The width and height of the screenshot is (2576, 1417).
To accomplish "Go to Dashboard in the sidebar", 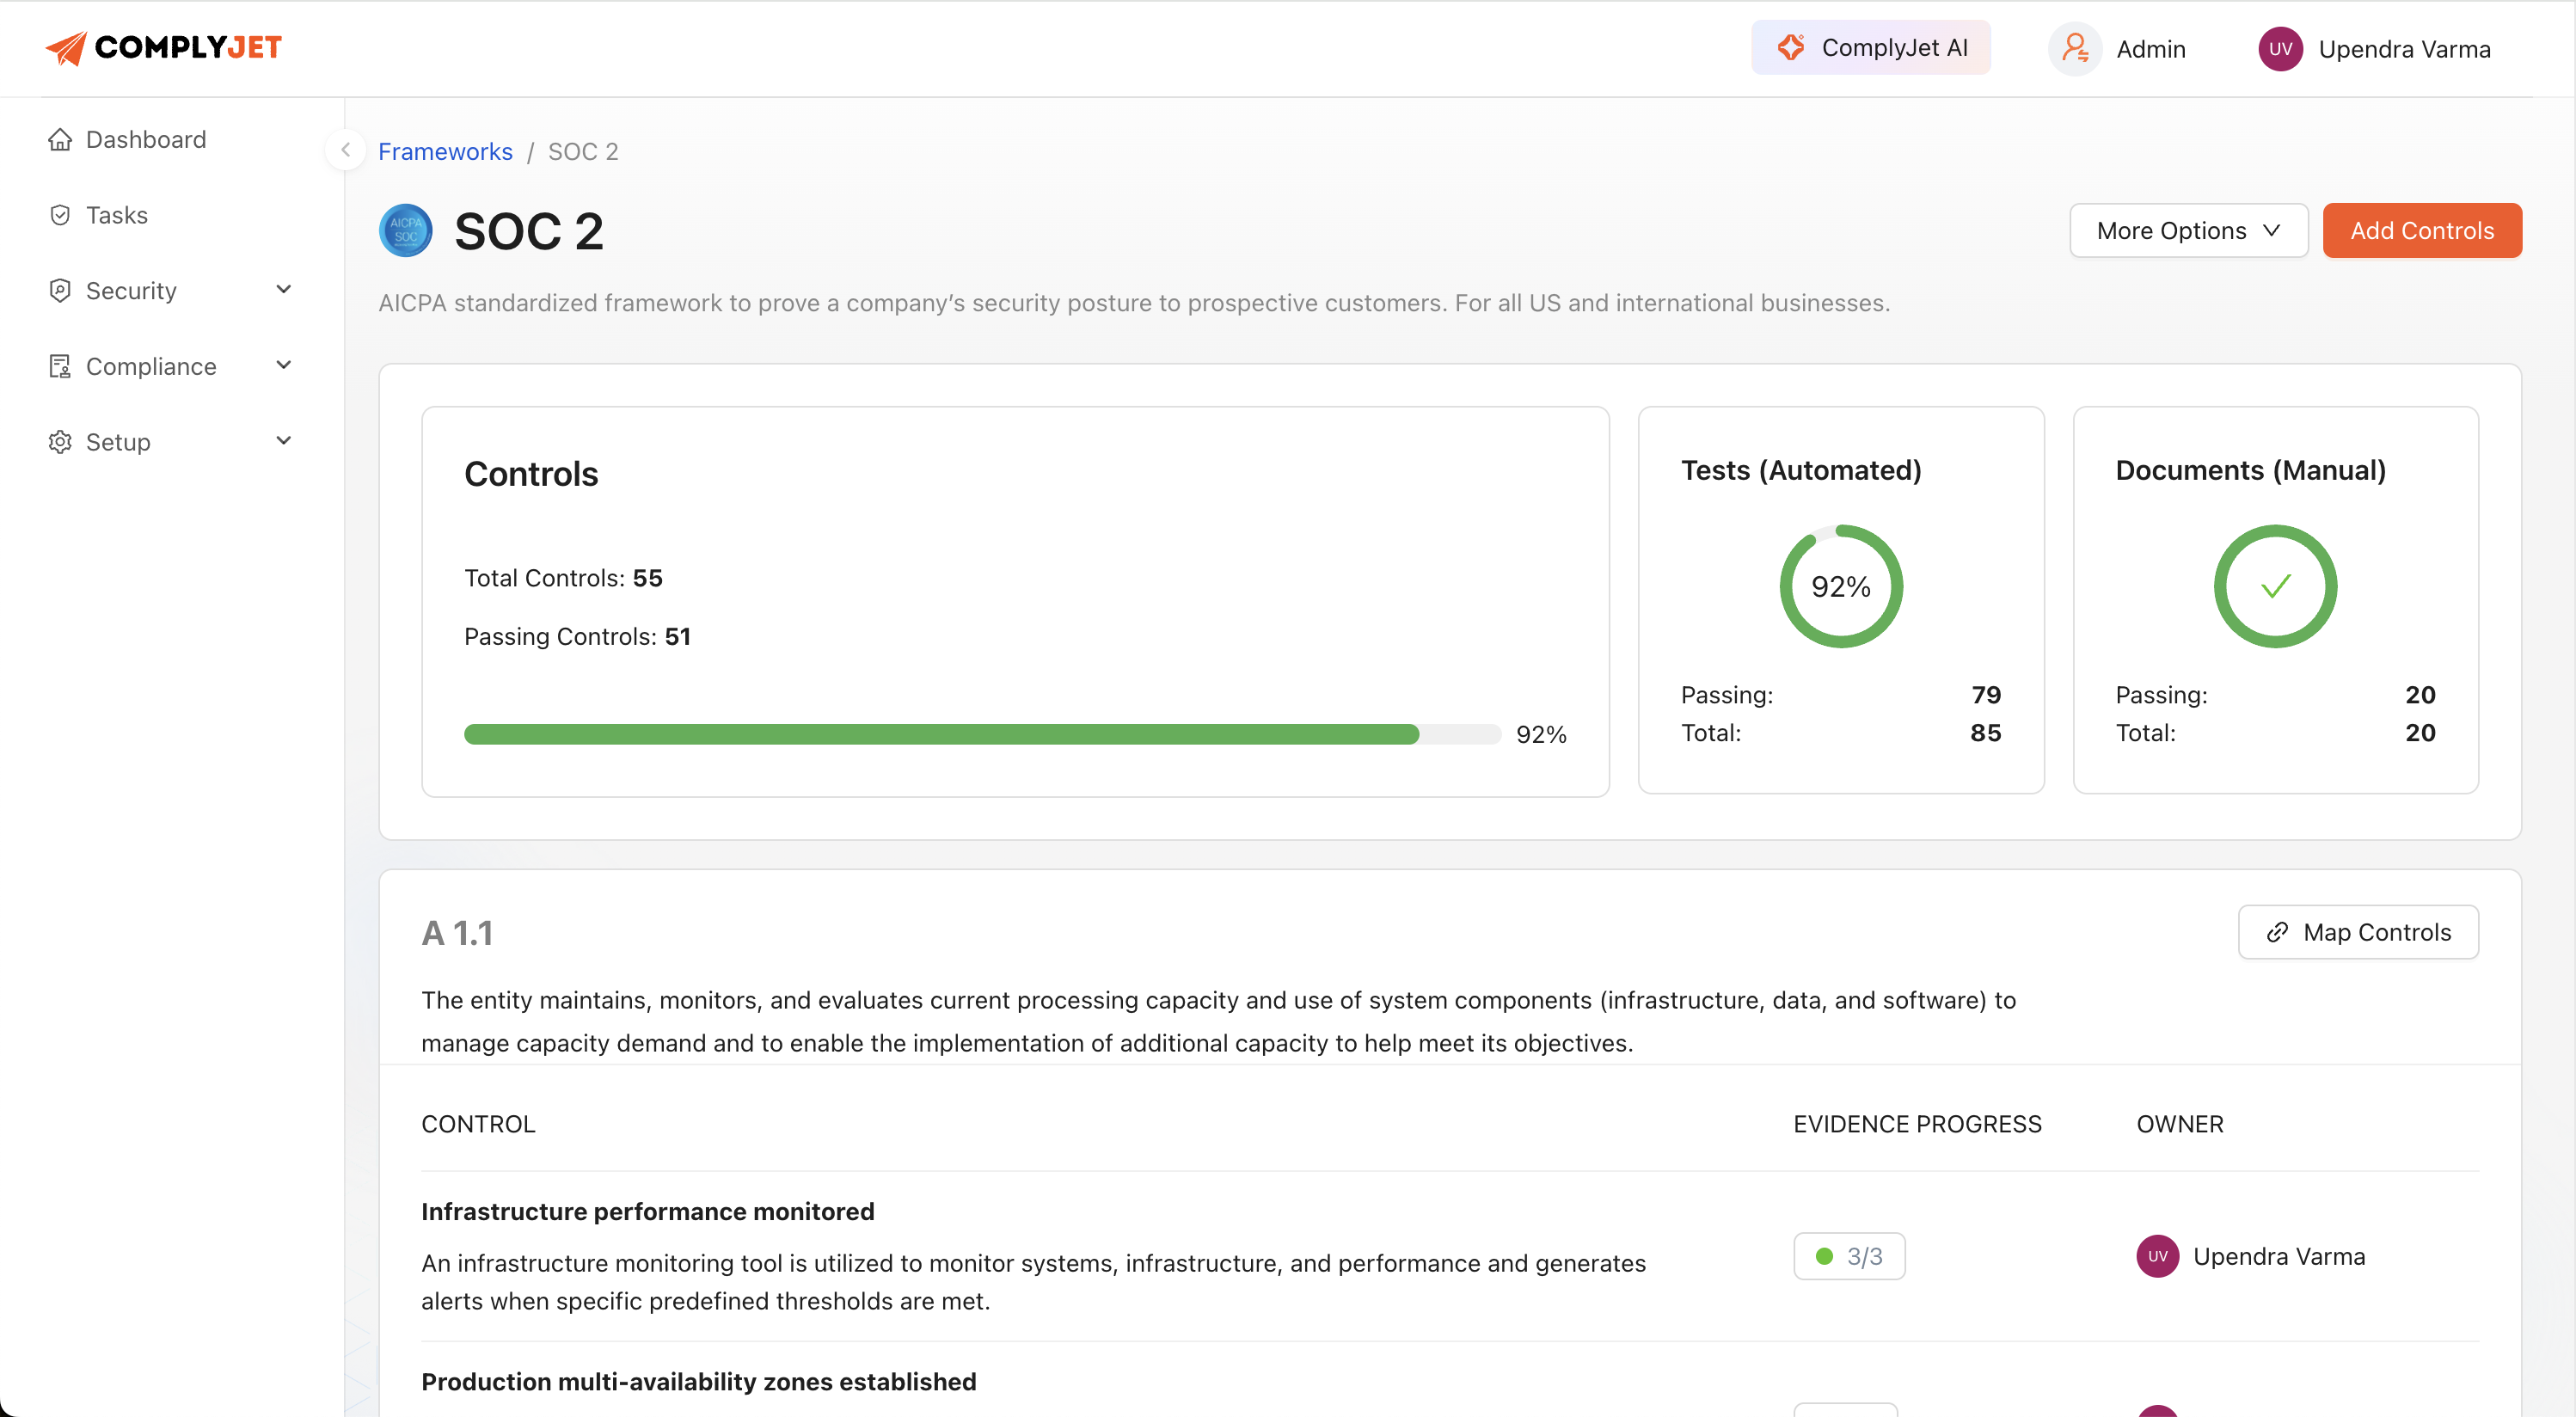I will pos(146,139).
